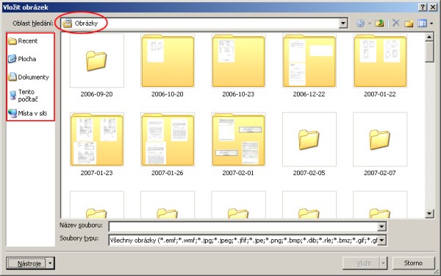441x276 pixels.
Task: Click the Back navigation arrow icon
Action: point(360,23)
